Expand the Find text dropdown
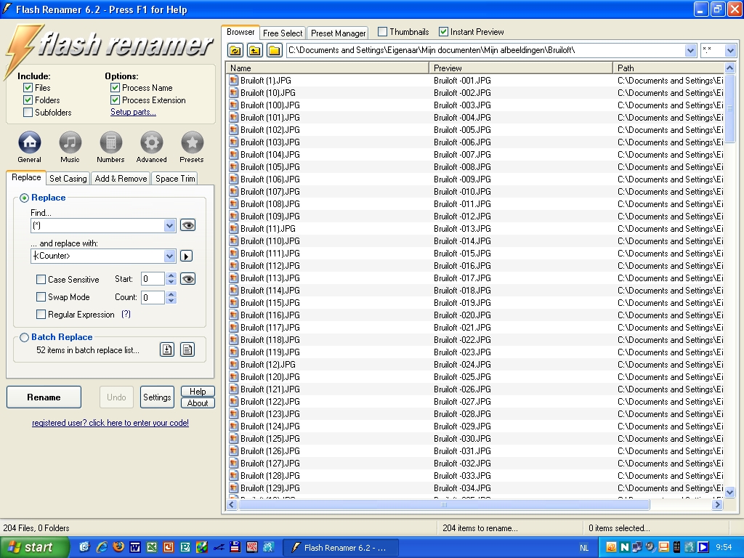Screen dimensions: 744x558 (169, 226)
